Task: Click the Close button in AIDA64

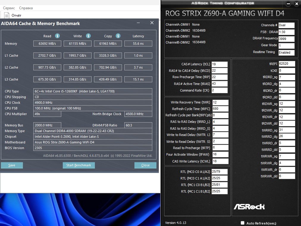Action: pyautogui.click(x=145, y=165)
